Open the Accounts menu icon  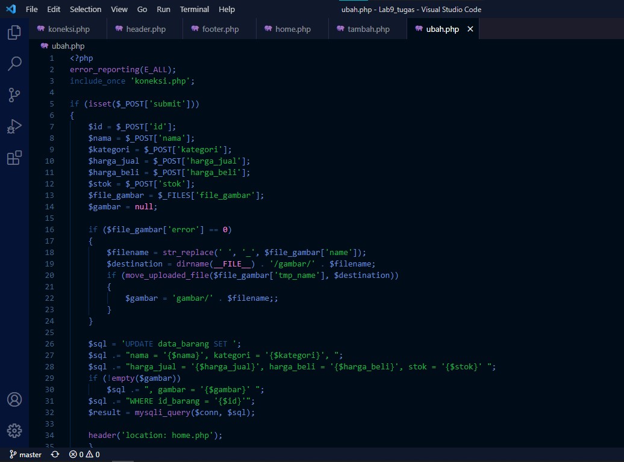[14, 399]
